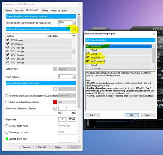Screen dimensions: 163x155
Task: Disable the GPU.dll plugin checkmark
Action: (x=87, y=54)
